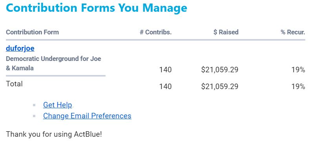
Task: Click the Contribution Forms You Manage heading
Action: pos(97,8)
